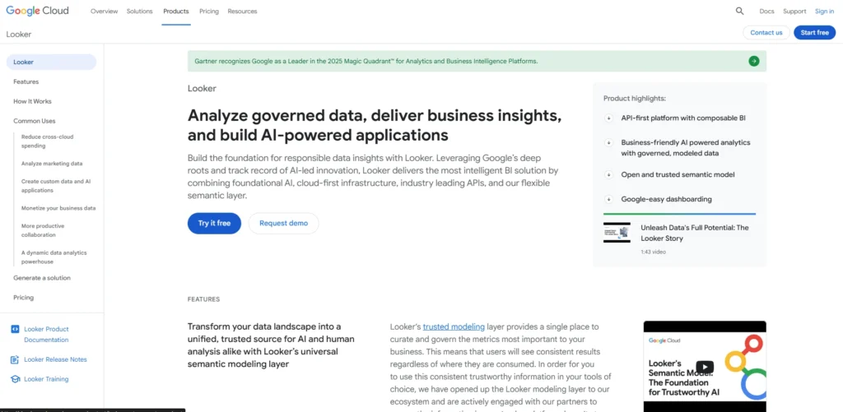The image size is (843, 412).
Task: Jump to How It Works section
Action: point(32,101)
